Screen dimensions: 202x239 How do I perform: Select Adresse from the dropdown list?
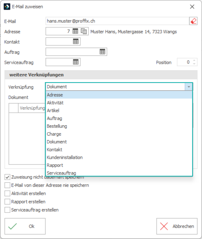pos(119,95)
